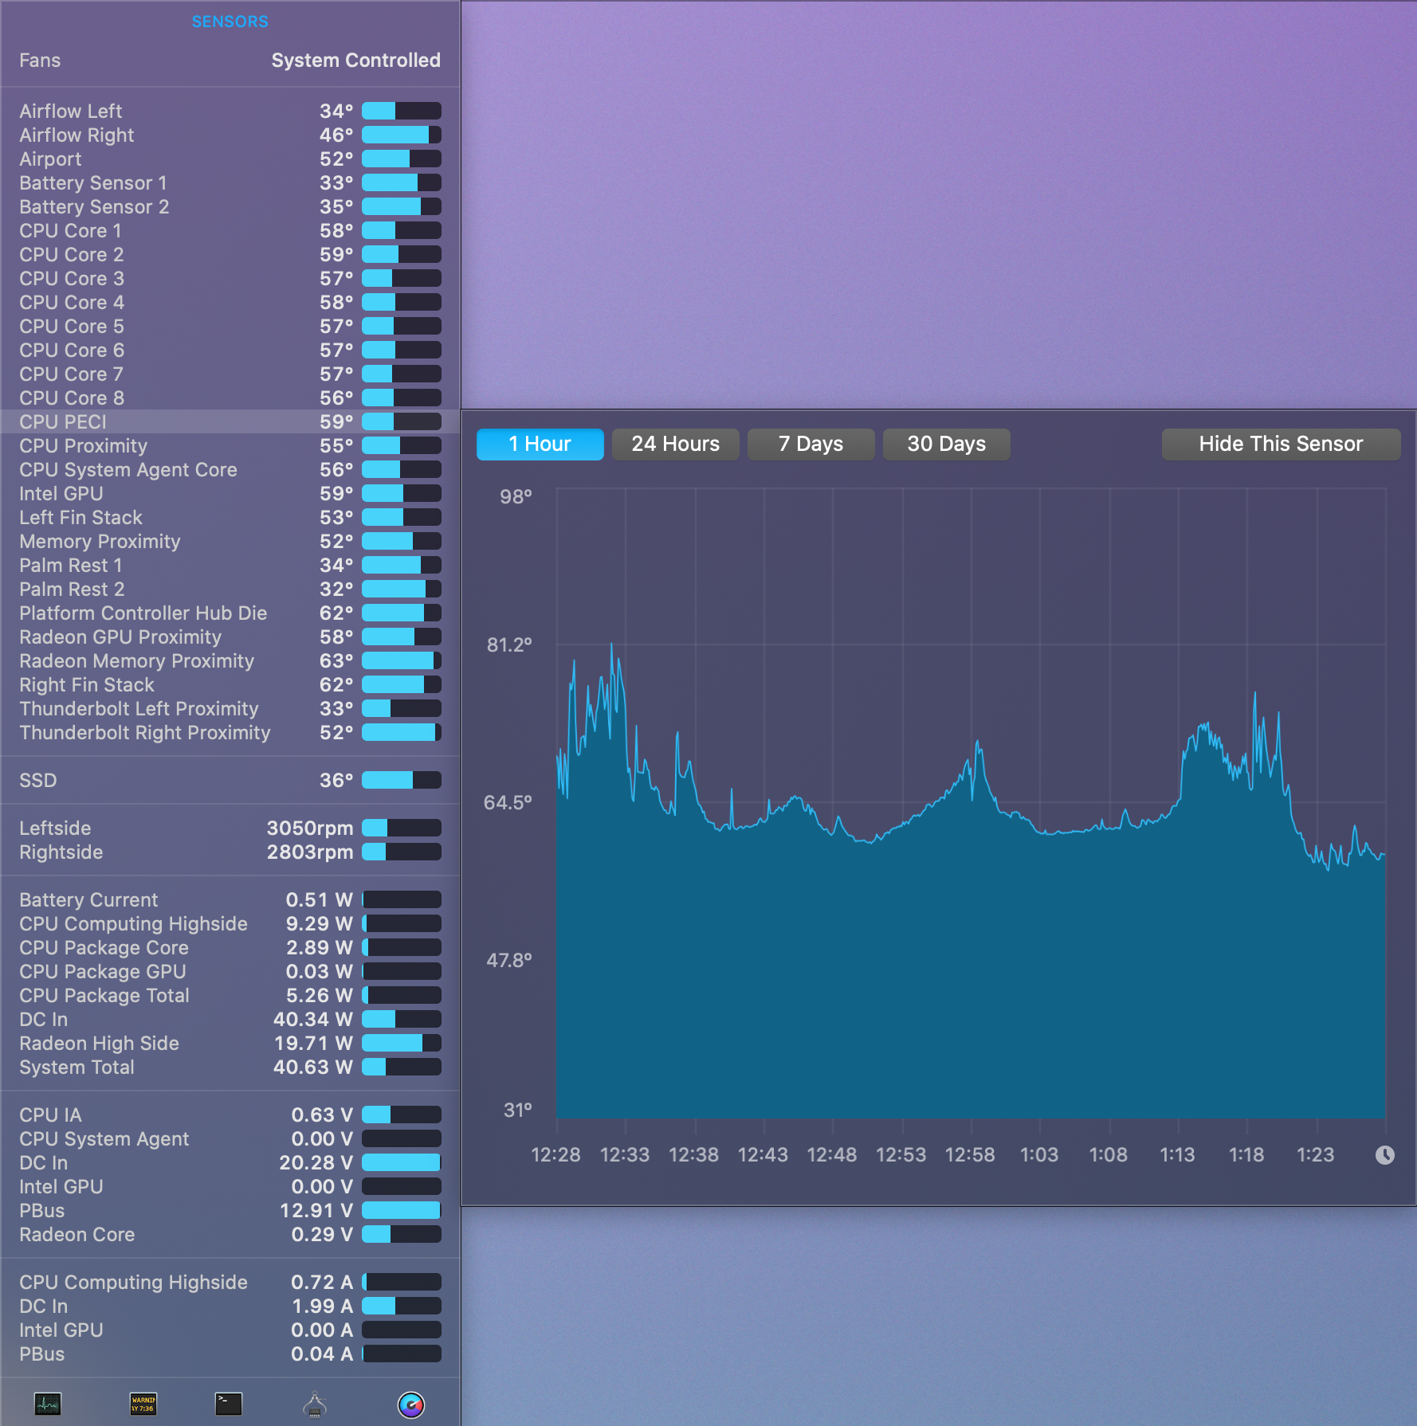
Task: Select the System Total power row
Action: click(x=230, y=1067)
